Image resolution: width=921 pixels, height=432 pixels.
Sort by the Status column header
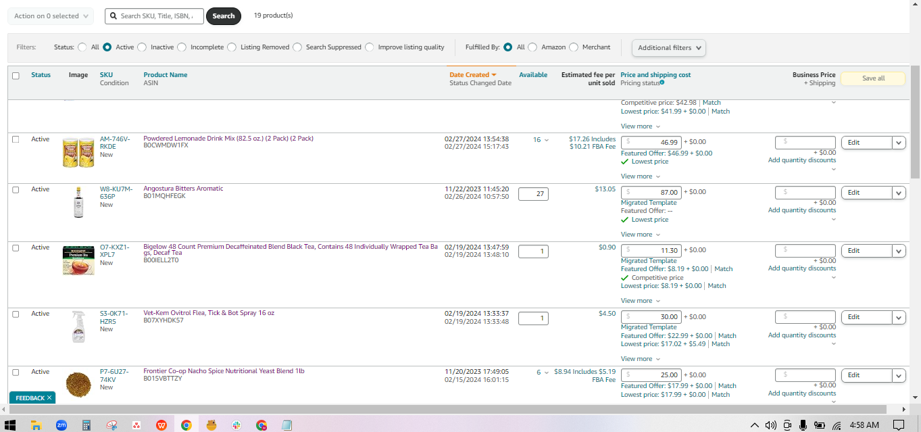41,75
